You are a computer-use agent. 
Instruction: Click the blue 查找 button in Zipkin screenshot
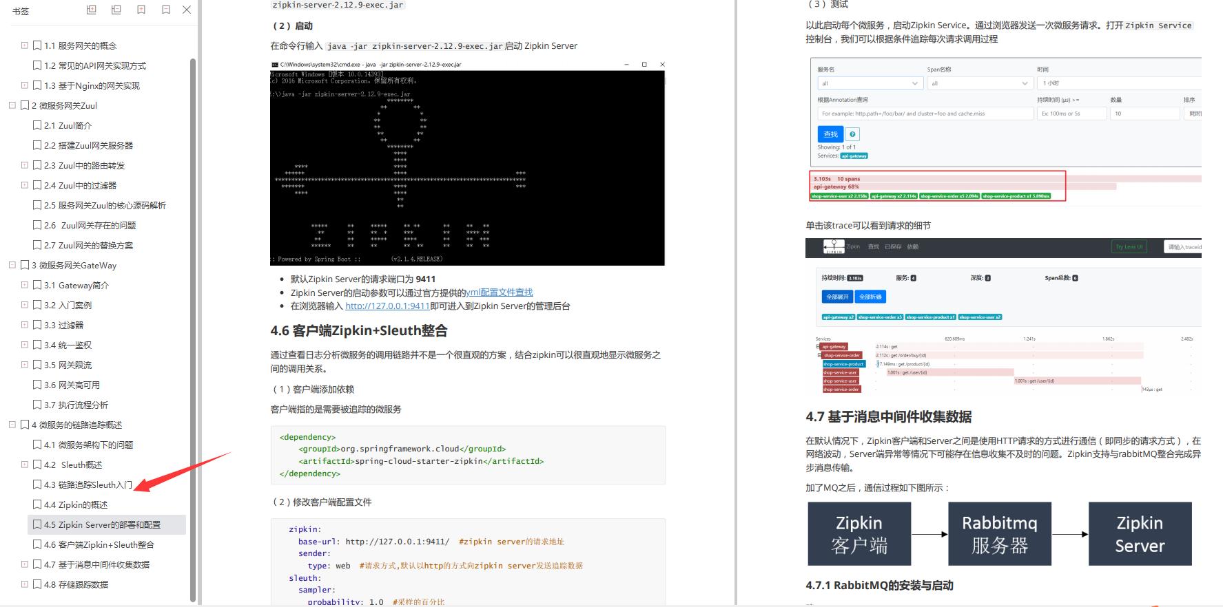830,134
